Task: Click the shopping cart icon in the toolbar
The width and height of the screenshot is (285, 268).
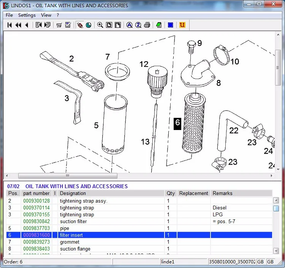Action: (59, 25)
